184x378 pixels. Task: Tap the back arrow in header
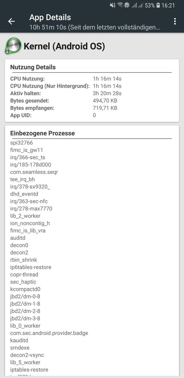11,21
